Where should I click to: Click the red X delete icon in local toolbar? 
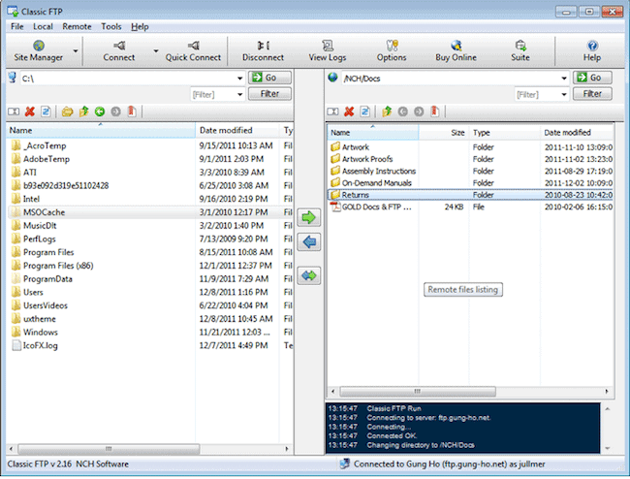[30, 112]
